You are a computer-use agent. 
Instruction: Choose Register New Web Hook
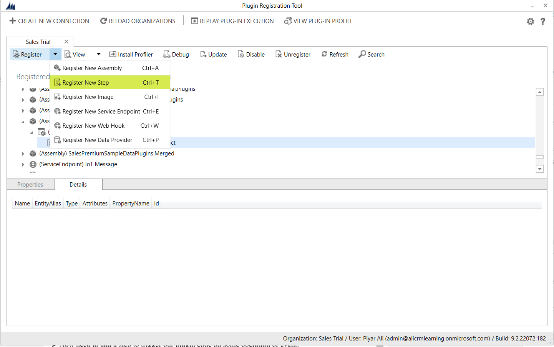(x=110, y=126)
